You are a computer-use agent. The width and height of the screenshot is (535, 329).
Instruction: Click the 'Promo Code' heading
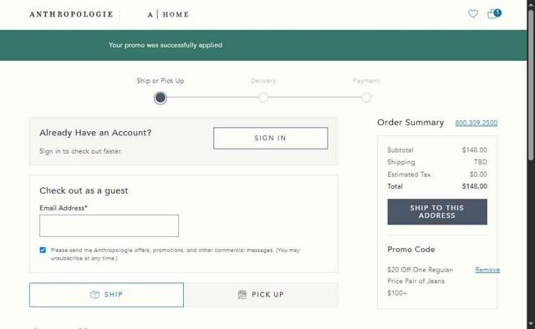(410, 249)
